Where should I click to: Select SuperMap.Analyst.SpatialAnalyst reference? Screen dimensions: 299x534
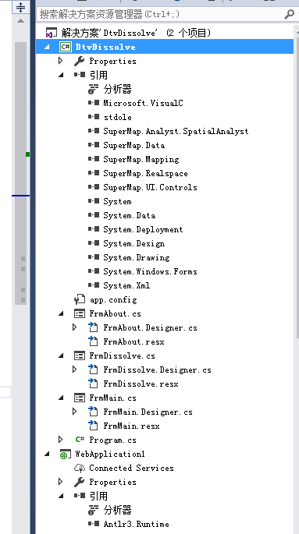click(x=176, y=131)
